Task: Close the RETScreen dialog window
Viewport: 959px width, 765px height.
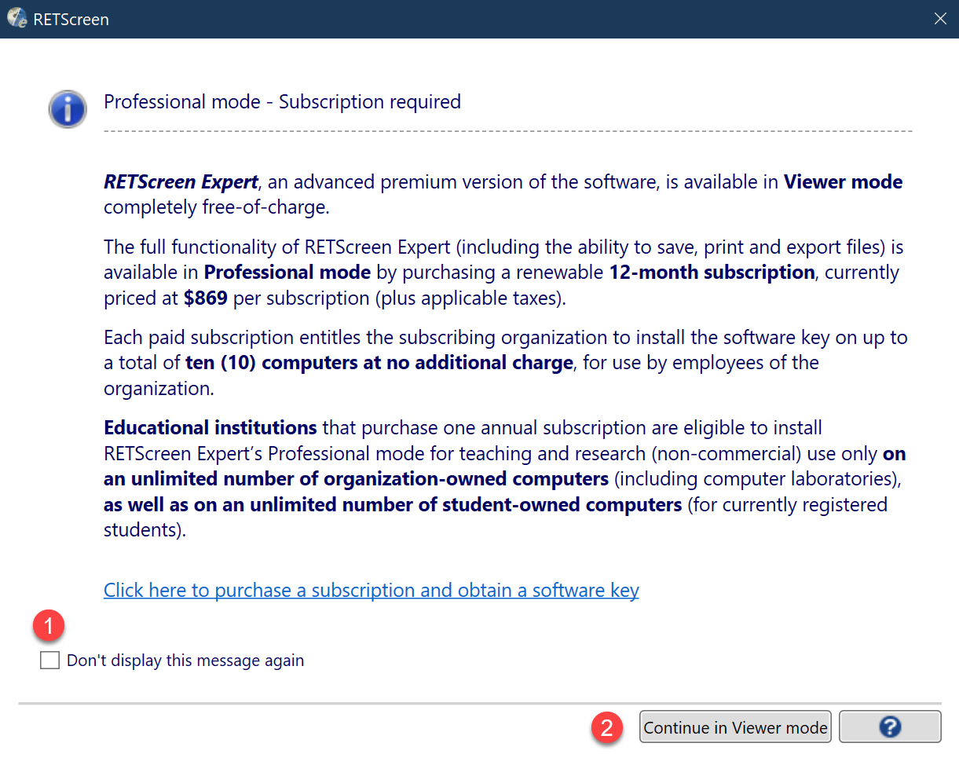Action: (x=940, y=19)
